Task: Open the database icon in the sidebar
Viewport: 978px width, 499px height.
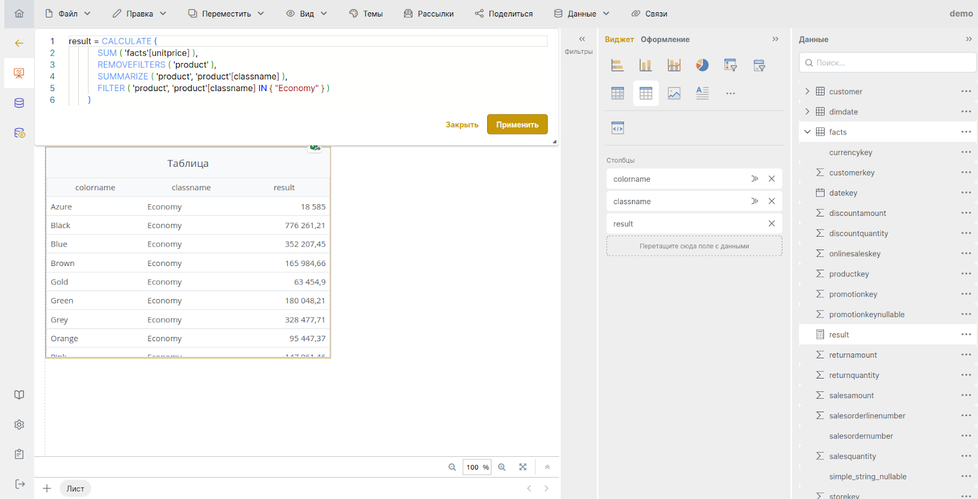Action: [x=19, y=103]
